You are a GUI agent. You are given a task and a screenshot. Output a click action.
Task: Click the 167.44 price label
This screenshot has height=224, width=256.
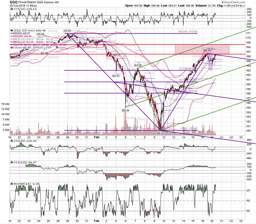(44, 53)
